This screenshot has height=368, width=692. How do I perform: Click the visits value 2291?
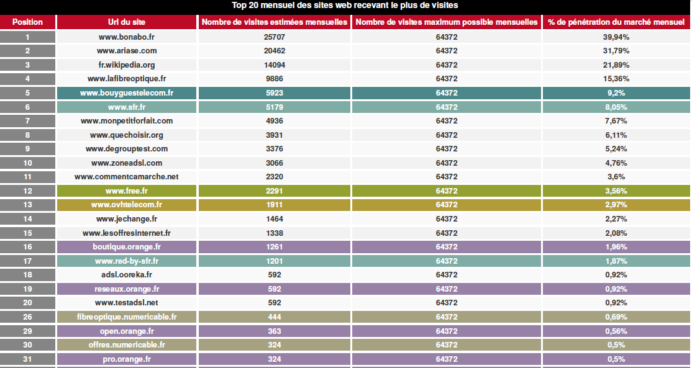(x=275, y=191)
